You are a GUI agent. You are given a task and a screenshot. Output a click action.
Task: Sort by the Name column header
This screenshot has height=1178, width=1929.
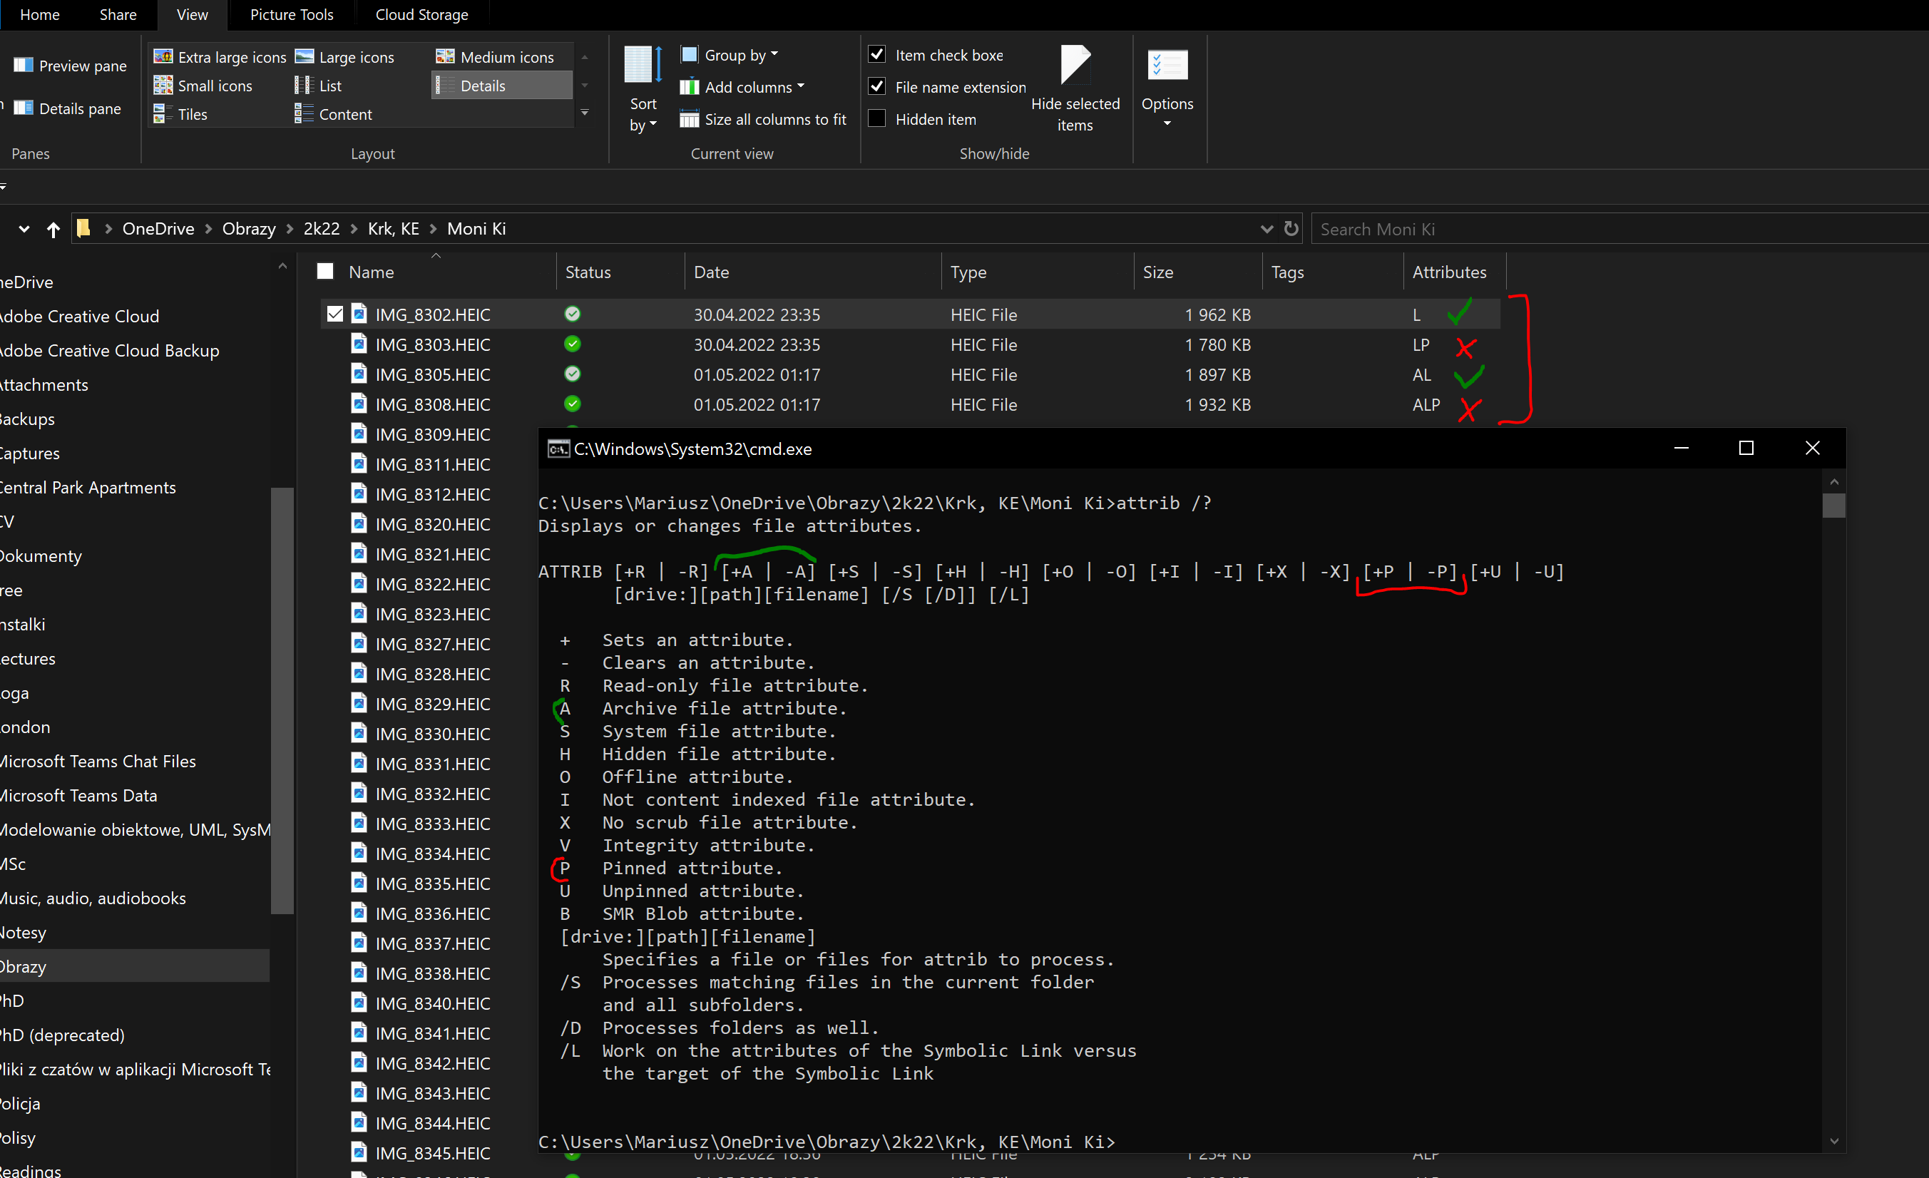[371, 272]
